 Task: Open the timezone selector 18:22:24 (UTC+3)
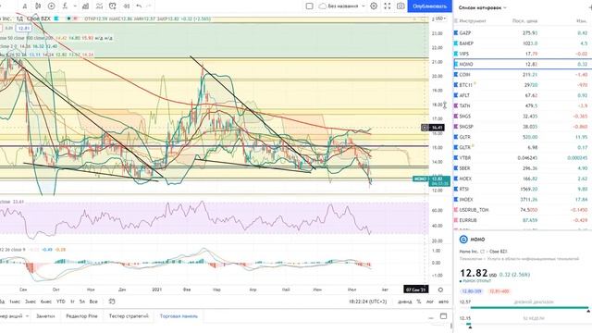click(x=368, y=302)
